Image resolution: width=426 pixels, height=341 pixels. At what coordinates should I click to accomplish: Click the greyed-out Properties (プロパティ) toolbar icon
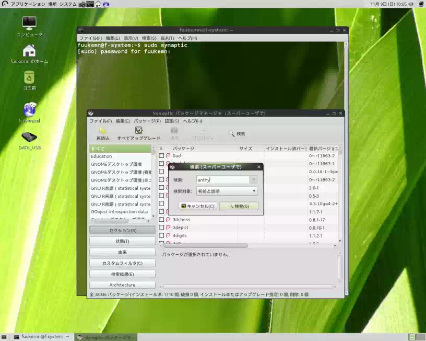coord(203,130)
